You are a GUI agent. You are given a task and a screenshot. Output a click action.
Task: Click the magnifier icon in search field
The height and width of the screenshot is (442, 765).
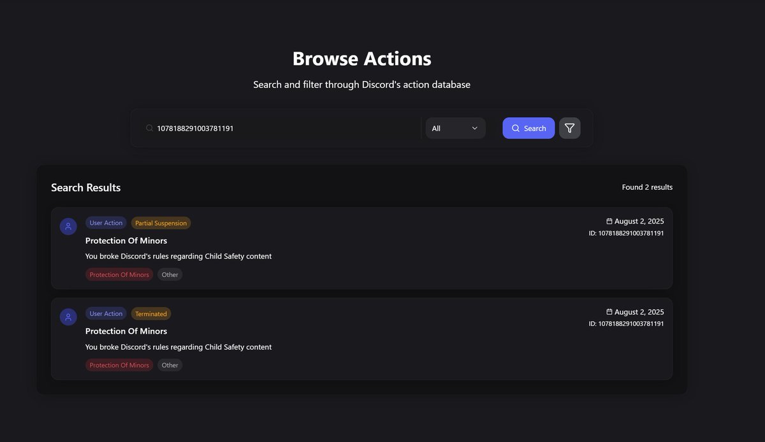149,128
